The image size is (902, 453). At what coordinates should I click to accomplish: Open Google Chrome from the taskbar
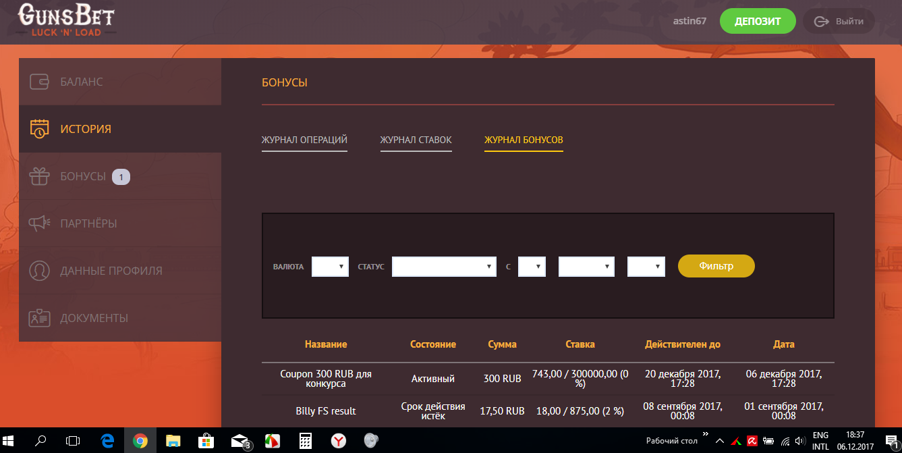click(140, 441)
